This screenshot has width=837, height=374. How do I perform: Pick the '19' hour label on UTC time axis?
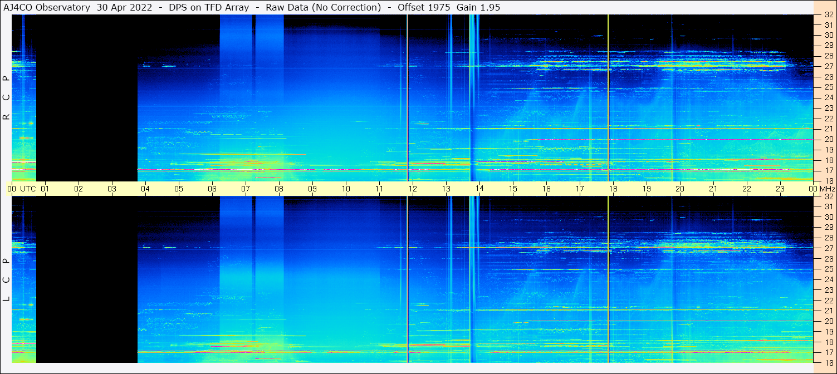click(647, 189)
